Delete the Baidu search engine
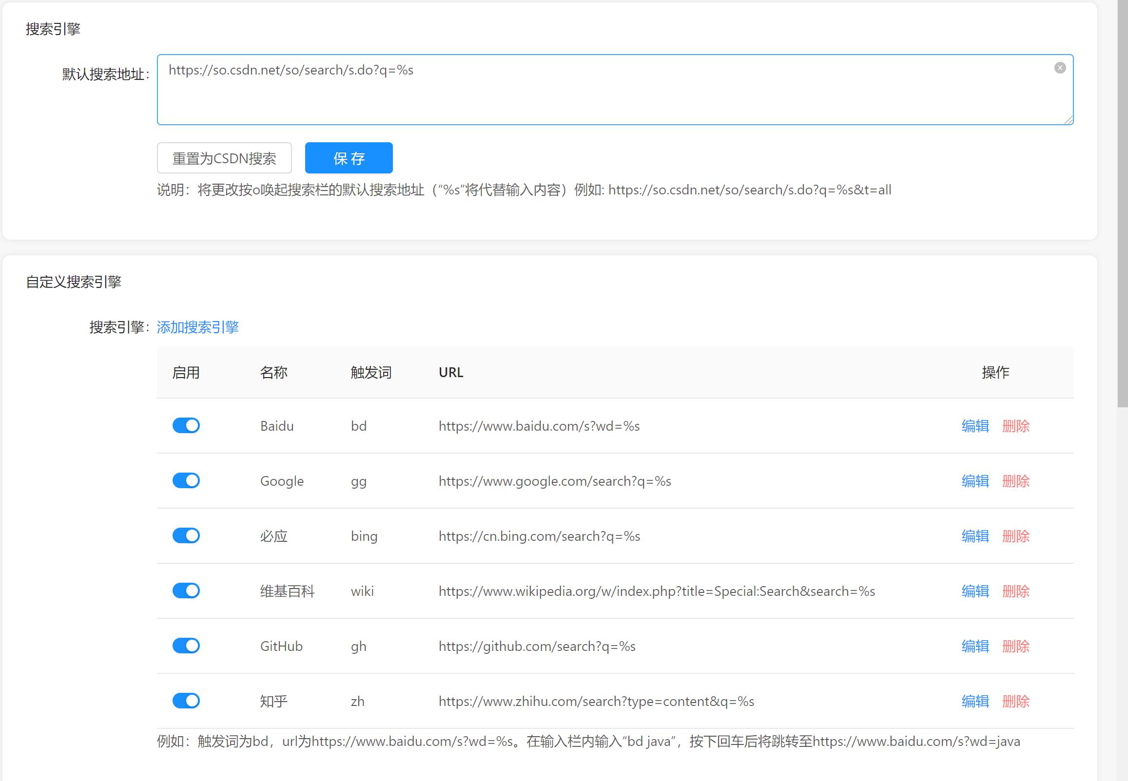The image size is (1128, 781). (x=1016, y=426)
